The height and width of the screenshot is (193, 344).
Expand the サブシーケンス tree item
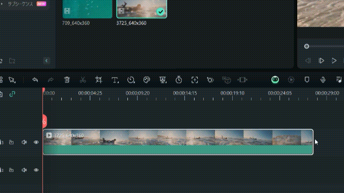click(x=2, y=4)
